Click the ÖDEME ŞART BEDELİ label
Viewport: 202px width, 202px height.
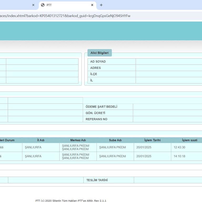[101, 107]
